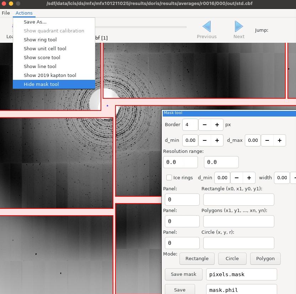The width and height of the screenshot is (296, 294).
Task: Click the Save mask button
Action: coord(183,274)
